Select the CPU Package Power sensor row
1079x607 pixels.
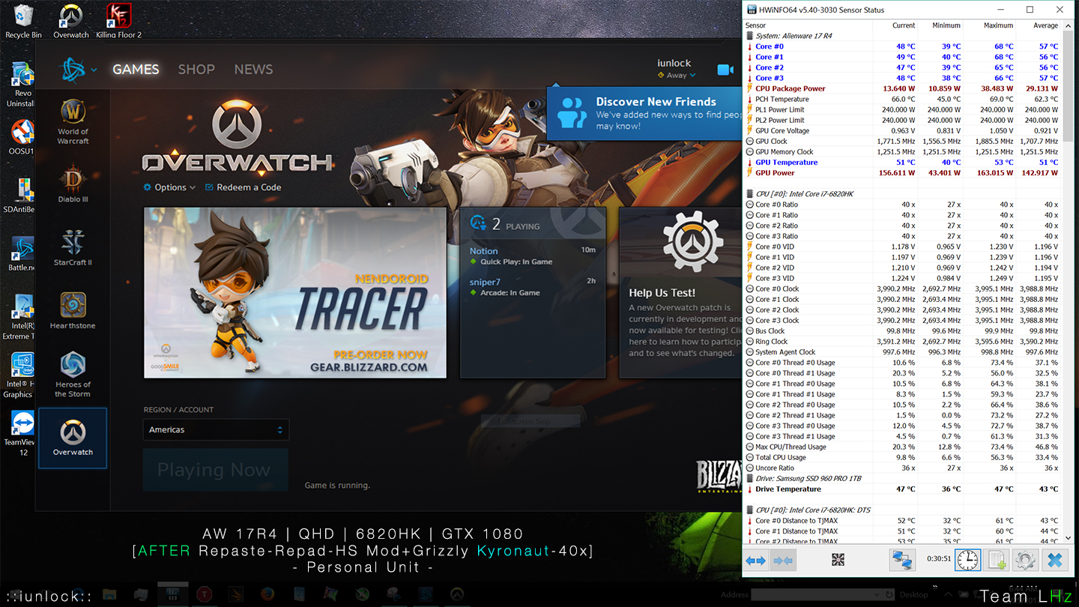902,88
